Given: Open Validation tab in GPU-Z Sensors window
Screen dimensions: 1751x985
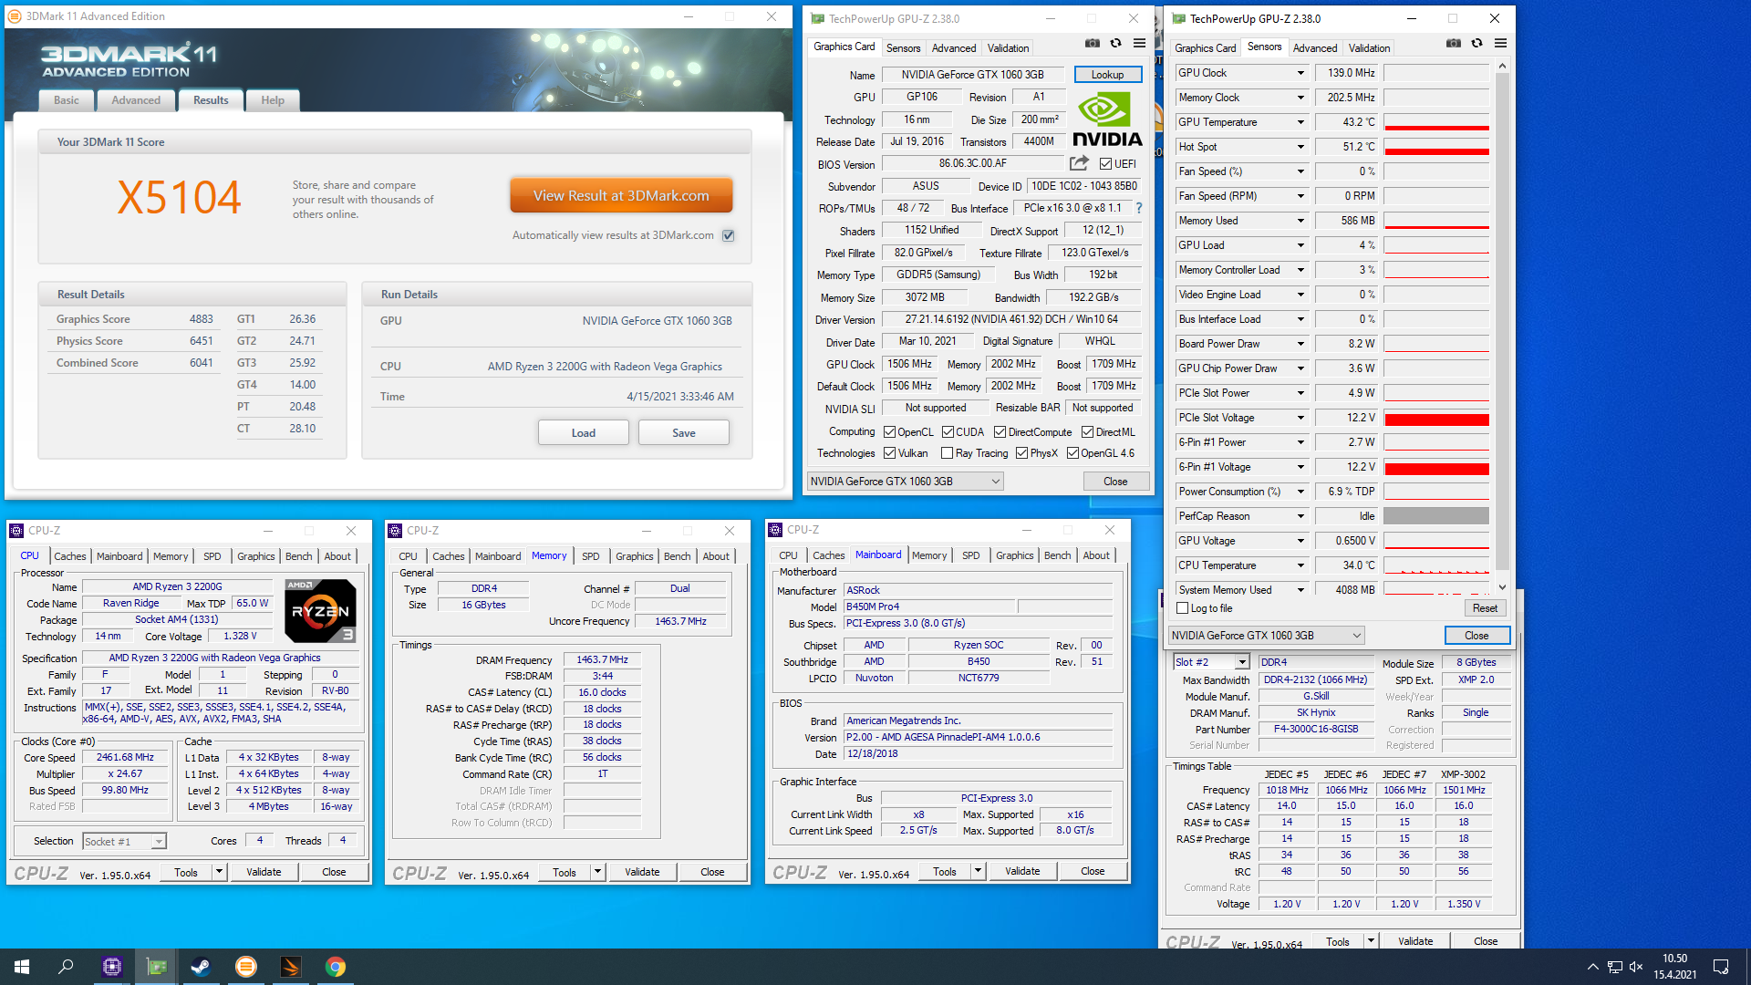Looking at the screenshot, I should point(1369,48).
